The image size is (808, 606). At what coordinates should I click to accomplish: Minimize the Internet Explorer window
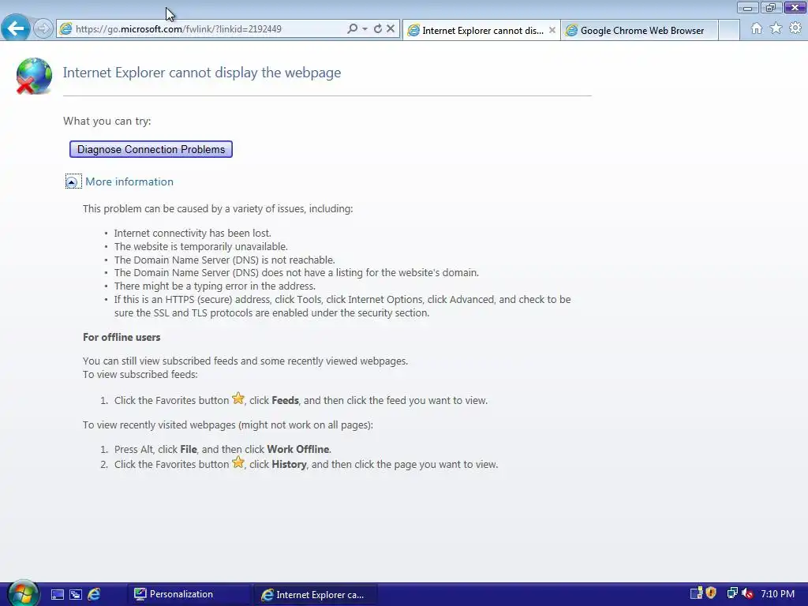click(x=747, y=8)
